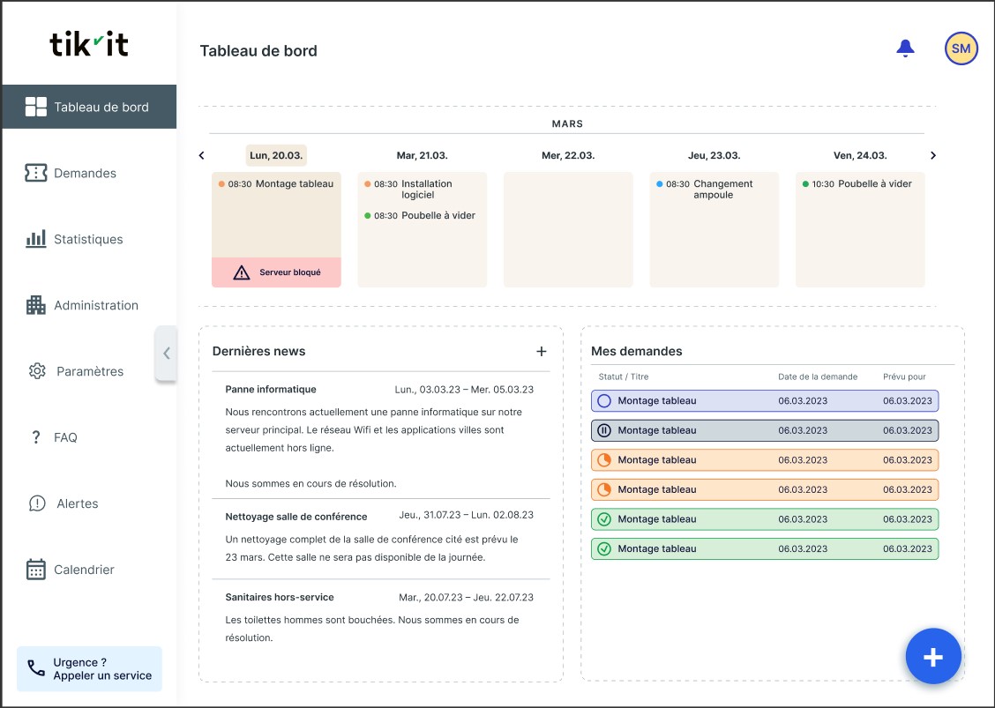Image resolution: width=995 pixels, height=708 pixels.
Task: Open the Demandes menu item
Action: [85, 173]
